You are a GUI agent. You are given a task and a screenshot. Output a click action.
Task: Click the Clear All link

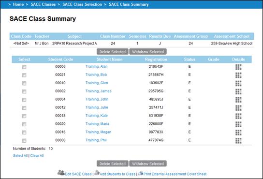pos(37,156)
